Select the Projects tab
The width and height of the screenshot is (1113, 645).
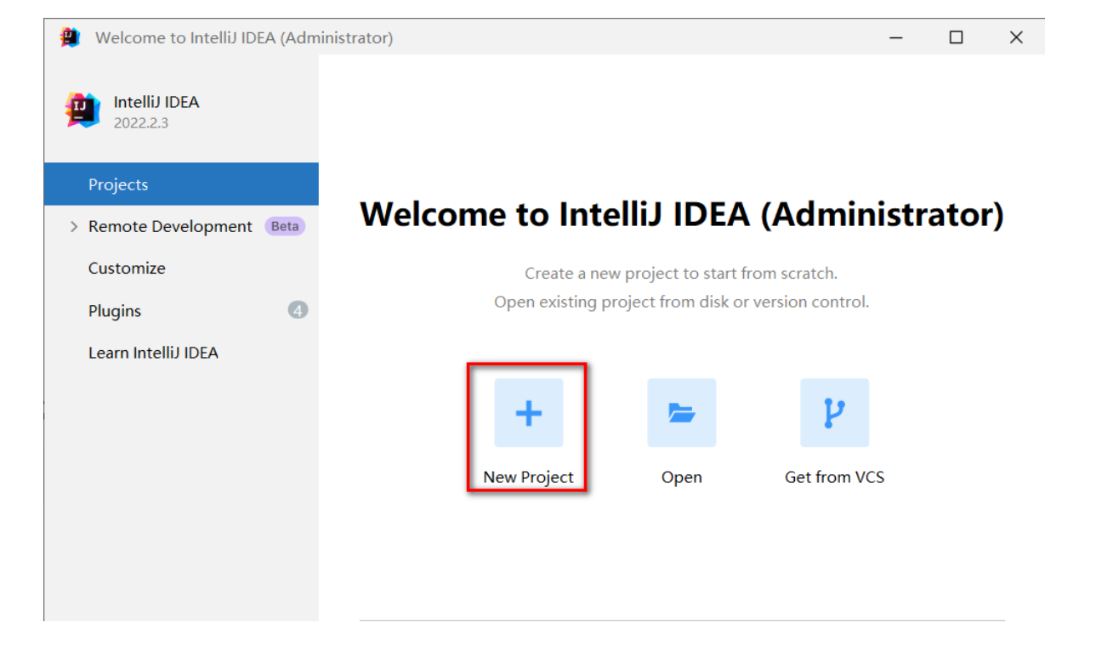(x=181, y=184)
